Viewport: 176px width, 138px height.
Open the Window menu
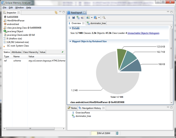19,8
